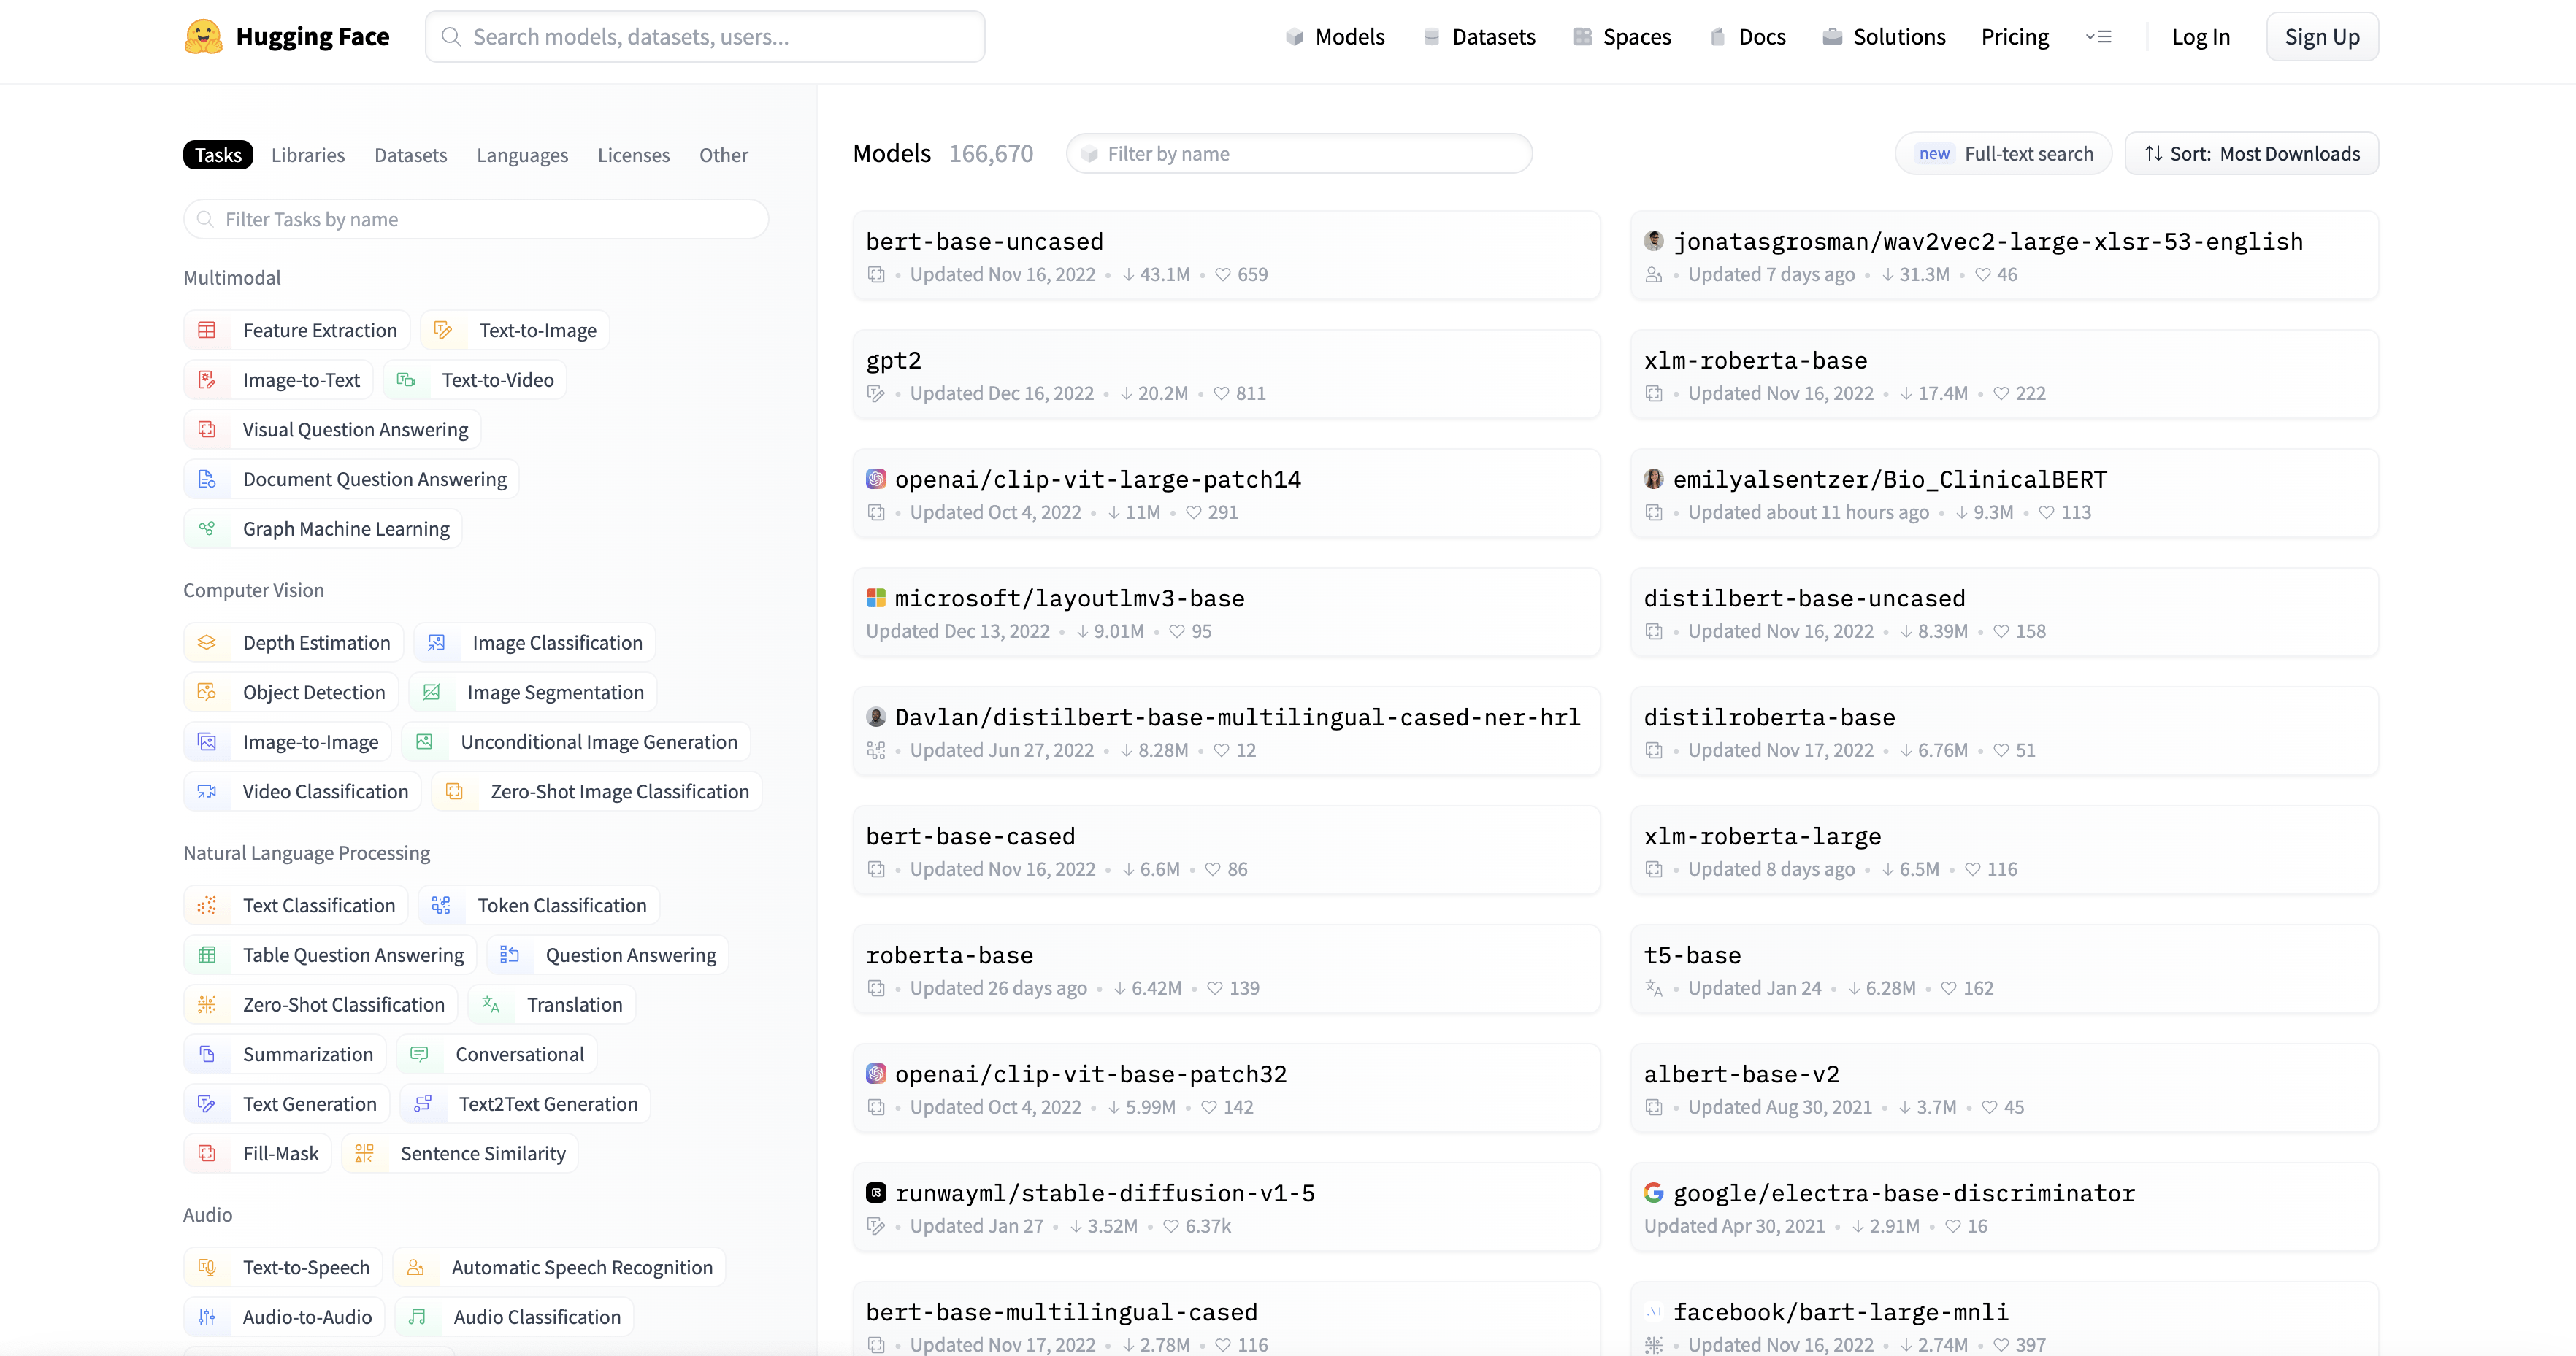Viewport: 2576px width, 1356px height.
Task: Select the Unconditional Image Generation task
Action: click(x=575, y=741)
